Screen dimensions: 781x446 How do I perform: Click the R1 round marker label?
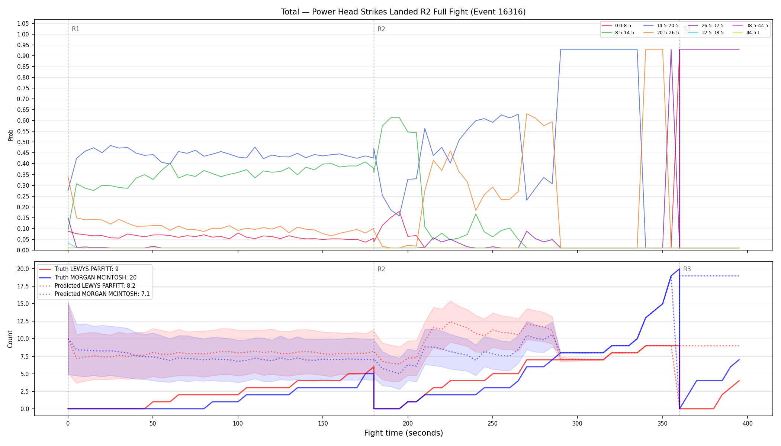[x=75, y=29]
